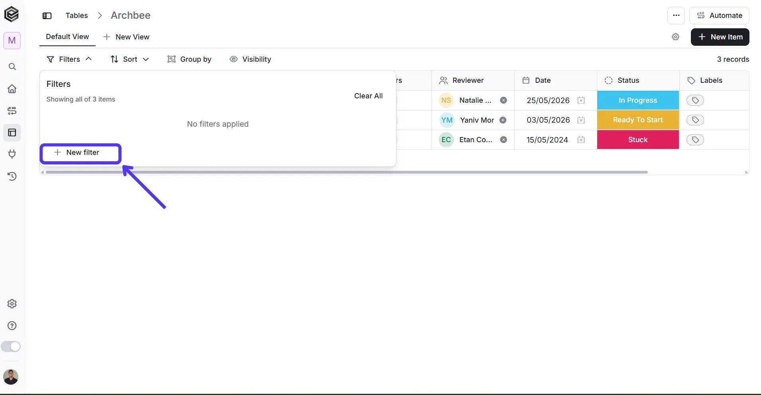Clear the 25/05/2026 date
This screenshot has height=395, width=761.
[581, 100]
